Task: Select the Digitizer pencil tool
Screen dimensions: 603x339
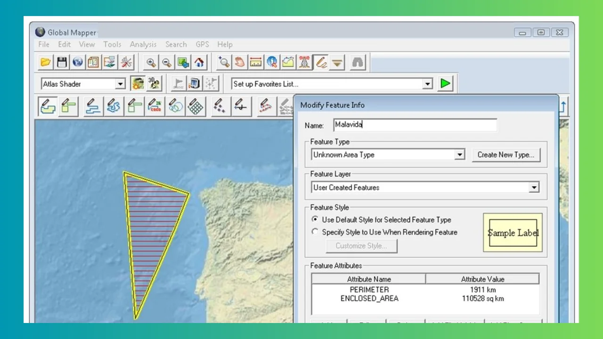Action: coord(321,62)
